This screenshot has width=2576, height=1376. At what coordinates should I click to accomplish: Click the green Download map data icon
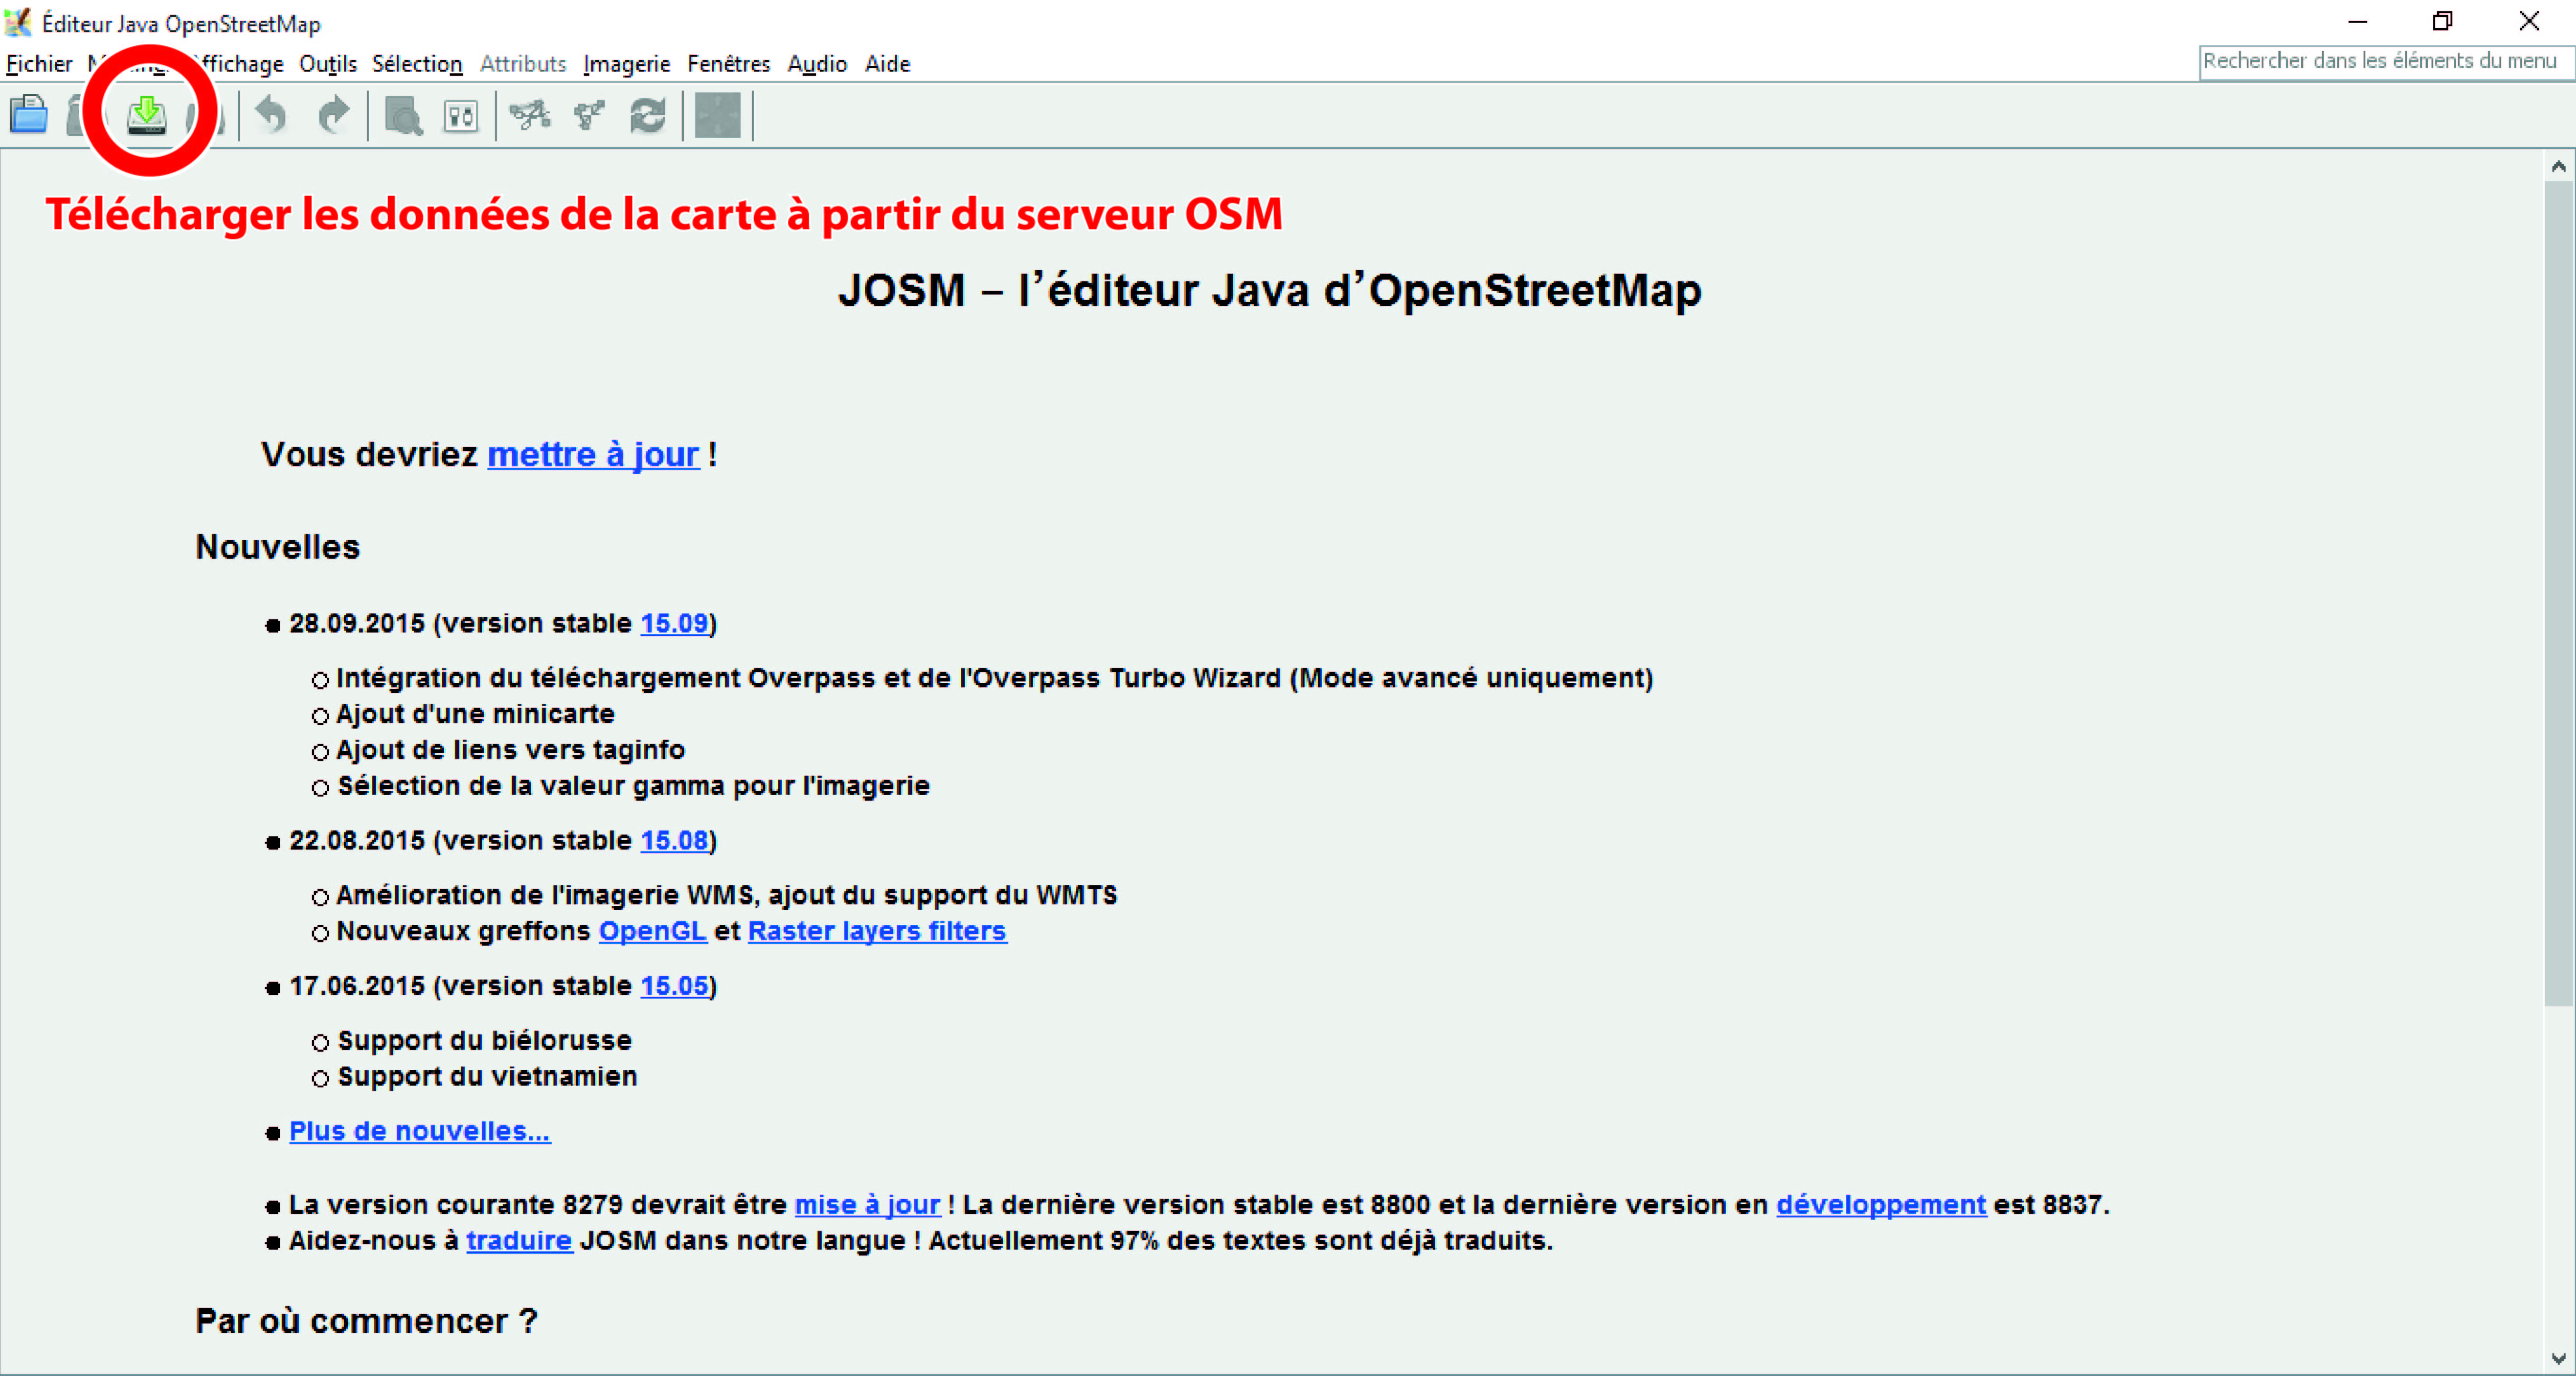tap(147, 115)
